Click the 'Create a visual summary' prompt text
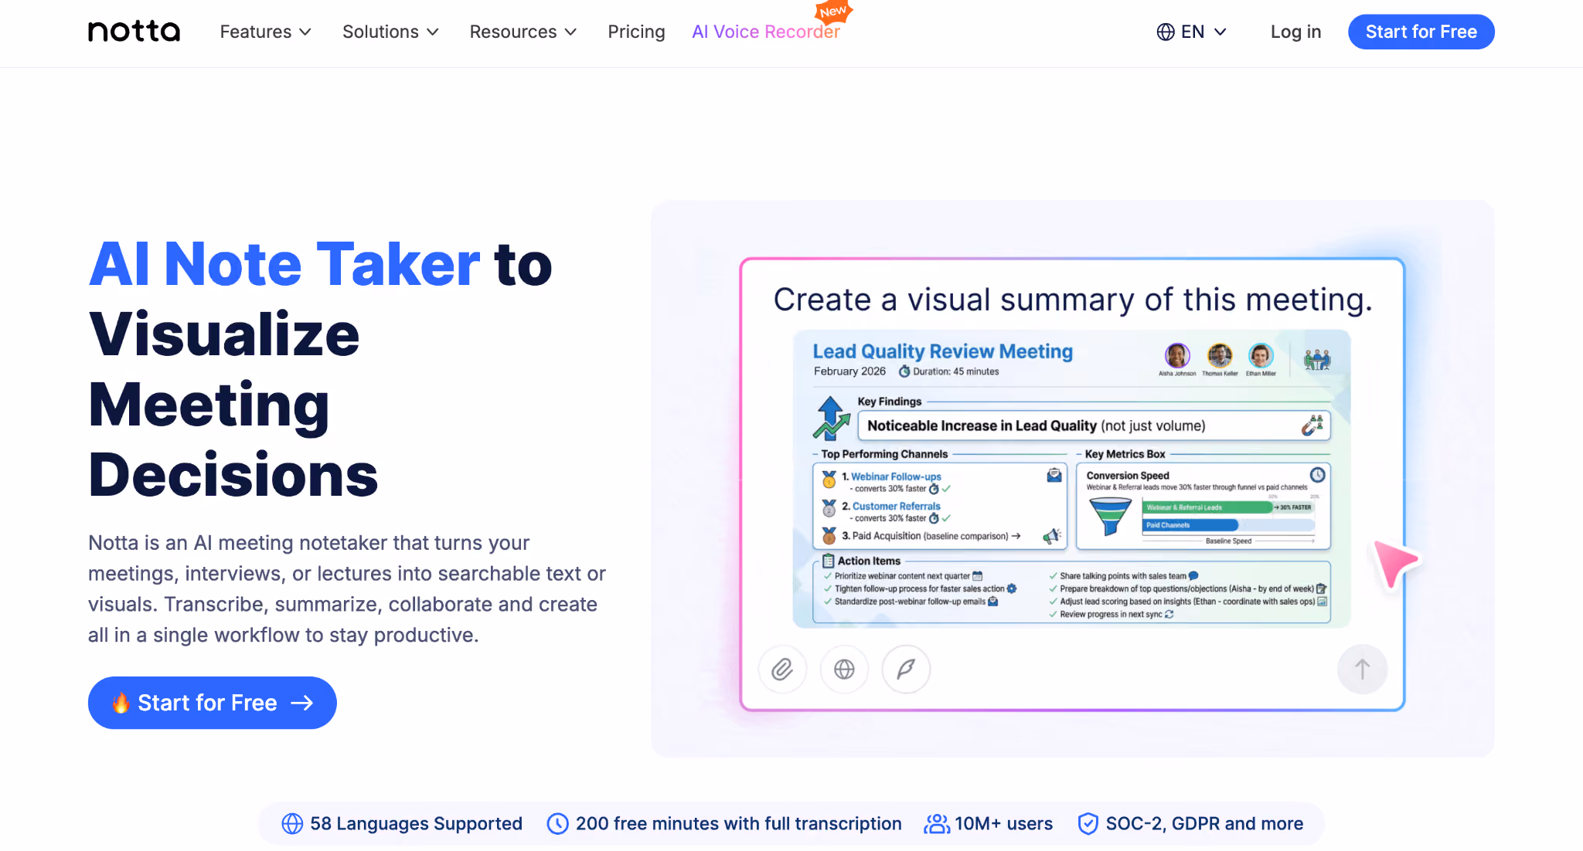 1073,300
